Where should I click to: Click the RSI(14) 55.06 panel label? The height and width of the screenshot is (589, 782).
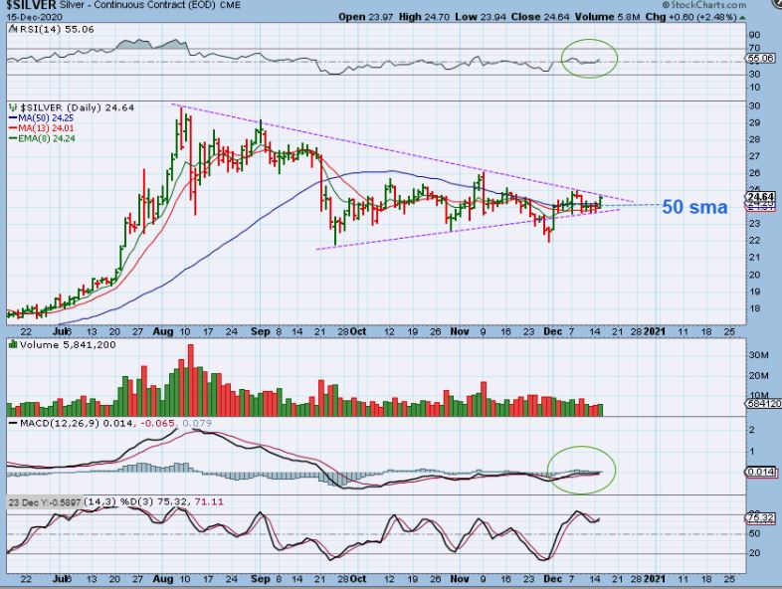click(57, 30)
